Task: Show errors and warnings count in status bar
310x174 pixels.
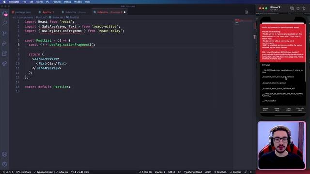Action: click(8, 172)
